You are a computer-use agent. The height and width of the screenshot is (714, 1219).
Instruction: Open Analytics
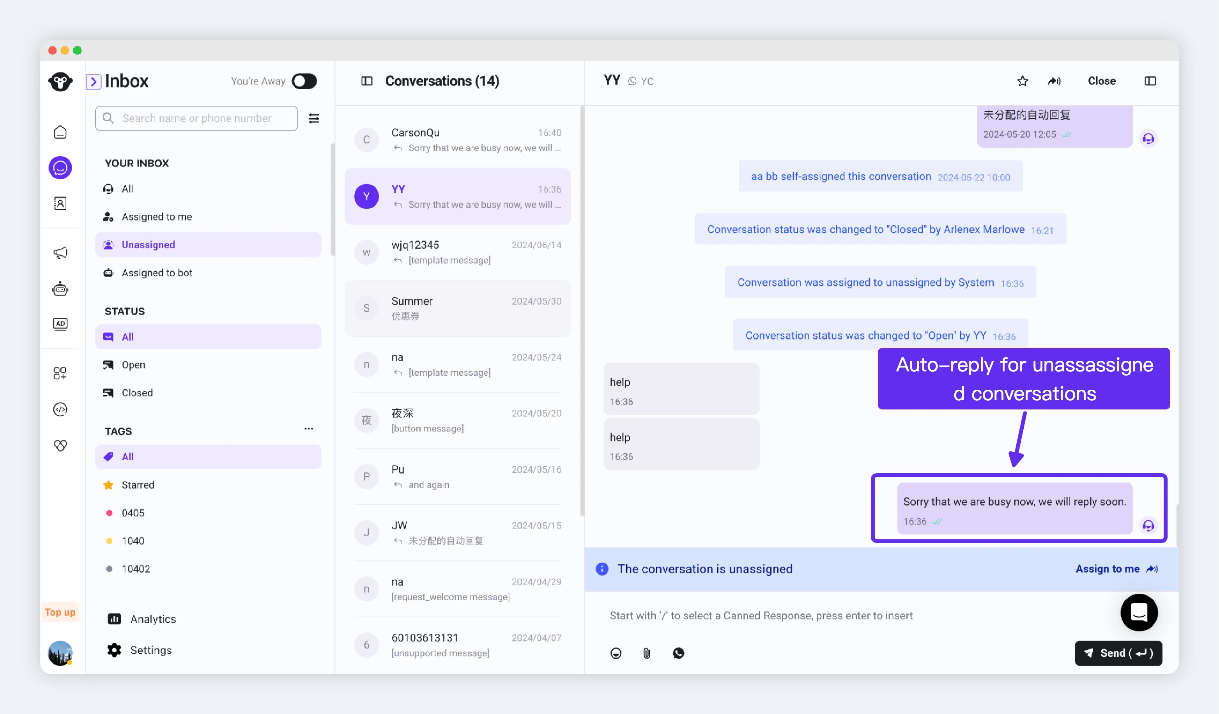coord(142,619)
